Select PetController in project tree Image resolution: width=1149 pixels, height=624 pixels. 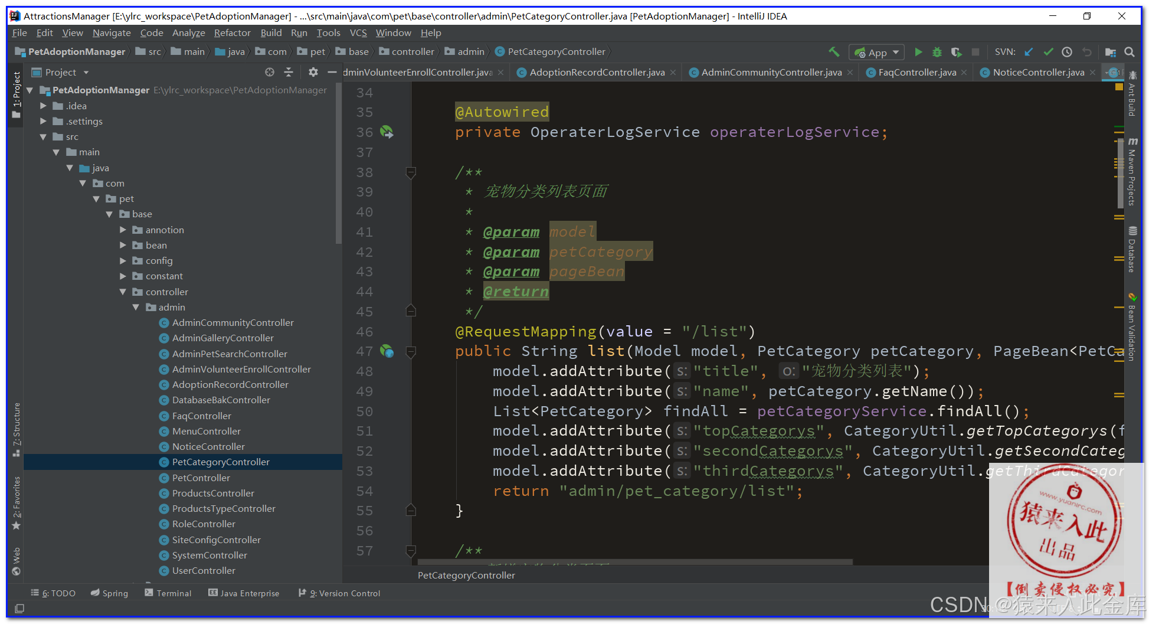click(201, 478)
